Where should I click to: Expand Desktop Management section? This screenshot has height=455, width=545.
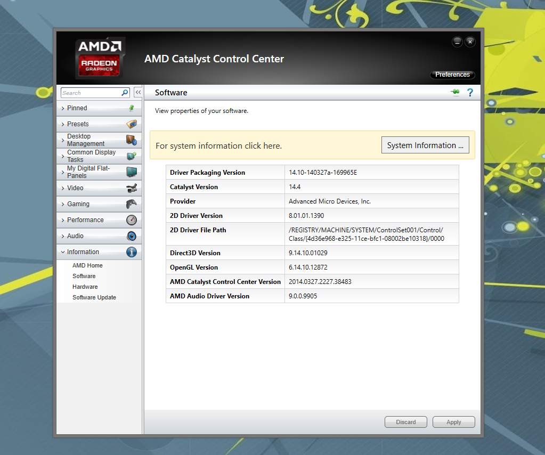pyautogui.click(x=99, y=140)
